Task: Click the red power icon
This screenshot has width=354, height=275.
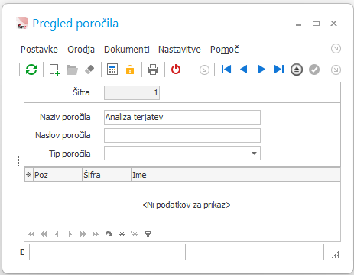Action: tap(176, 70)
